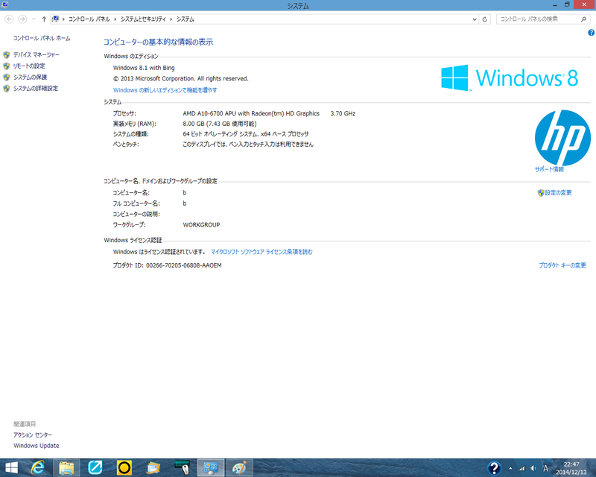Open the yellow circle app on taskbar

coord(124,467)
